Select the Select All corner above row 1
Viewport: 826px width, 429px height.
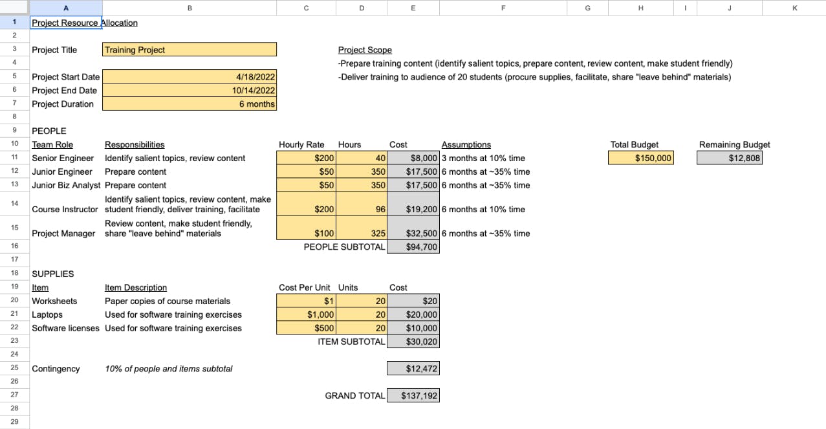13,6
